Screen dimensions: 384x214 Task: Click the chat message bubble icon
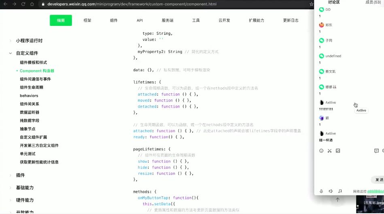376,151
